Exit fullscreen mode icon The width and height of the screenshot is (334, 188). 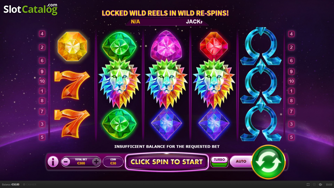point(308,184)
